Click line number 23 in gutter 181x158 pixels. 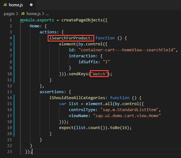click(x=9, y=151)
